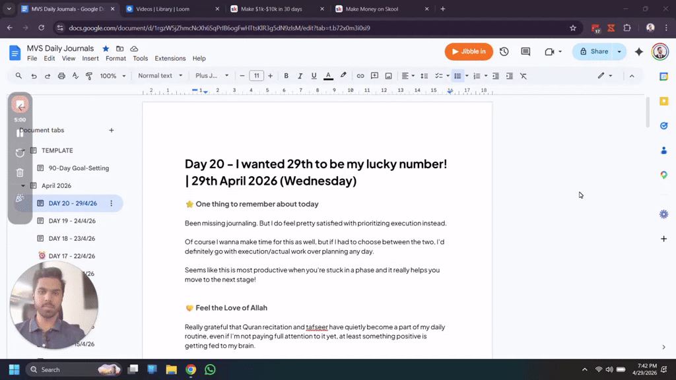
Task: Open Google Keep in the side panel
Action: pyautogui.click(x=664, y=101)
